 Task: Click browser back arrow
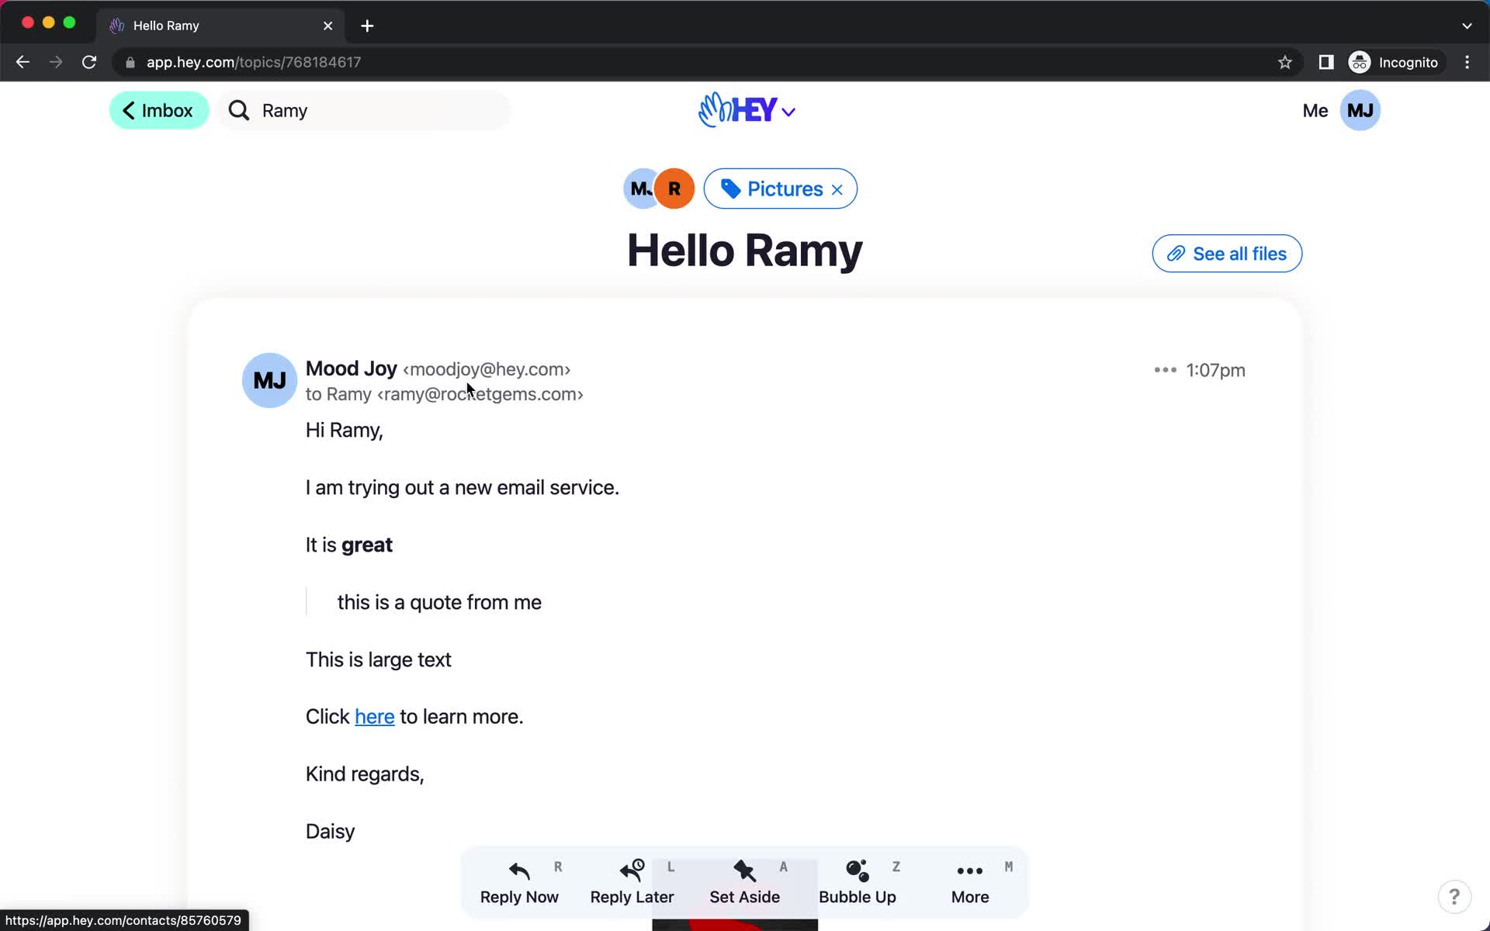[23, 62]
